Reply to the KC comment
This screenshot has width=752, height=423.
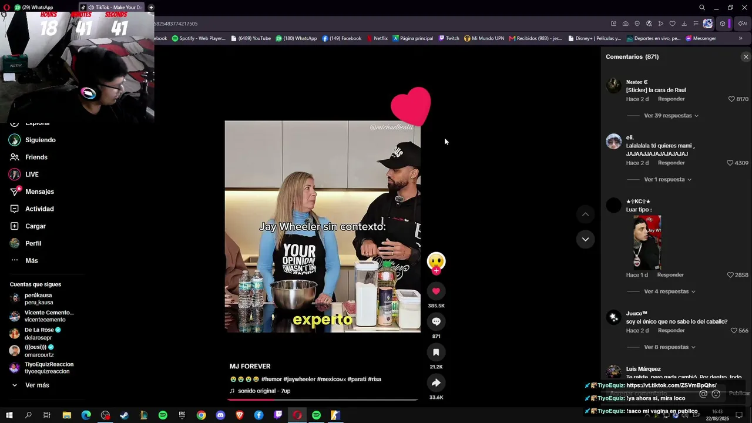pyautogui.click(x=670, y=275)
